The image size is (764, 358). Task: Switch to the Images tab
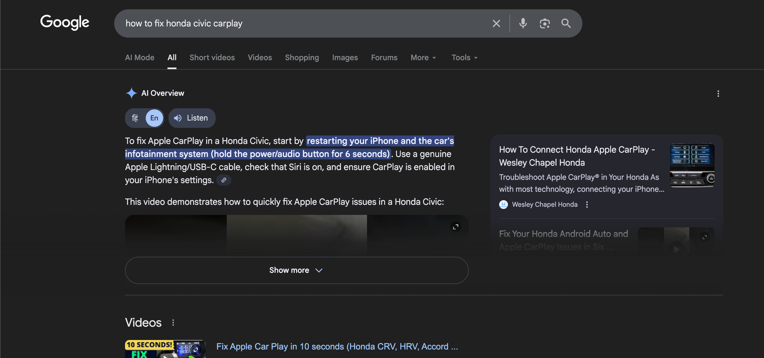coord(345,58)
